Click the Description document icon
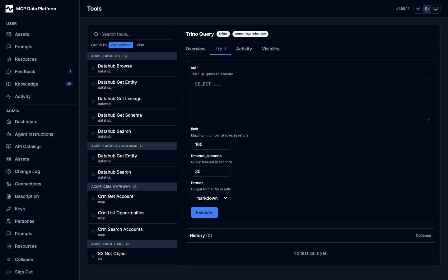Image resolution: width=448 pixels, height=280 pixels. pyautogui.click(x=9, y=196)
